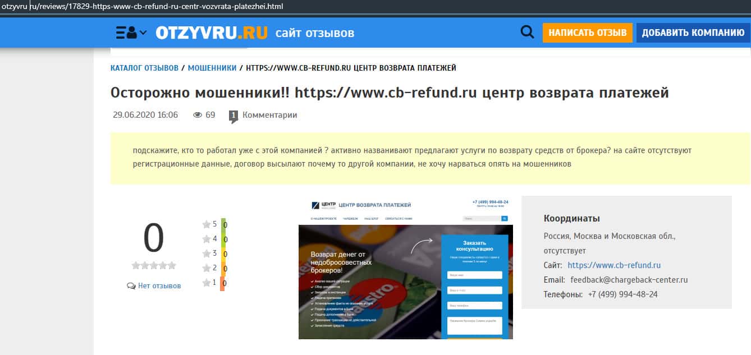Click the address Россия, Москва и Московская обл.
Viewport: 751px width, 355px height.
point(610,236)
